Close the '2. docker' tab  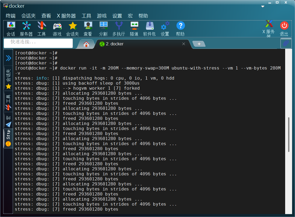click(184, 44)
